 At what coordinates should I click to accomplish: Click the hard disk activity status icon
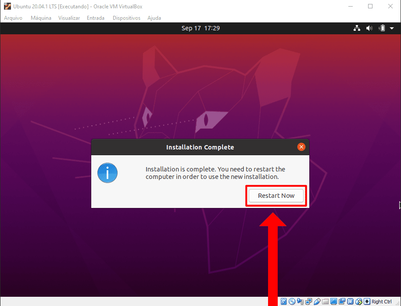(283, 302)
